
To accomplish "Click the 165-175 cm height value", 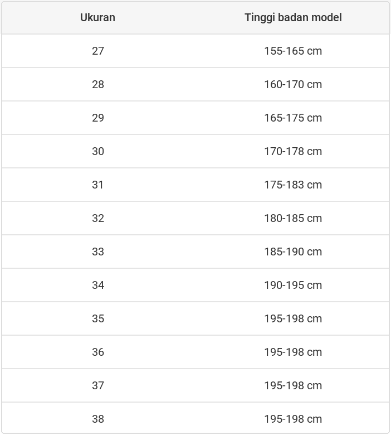I will 293,118.
